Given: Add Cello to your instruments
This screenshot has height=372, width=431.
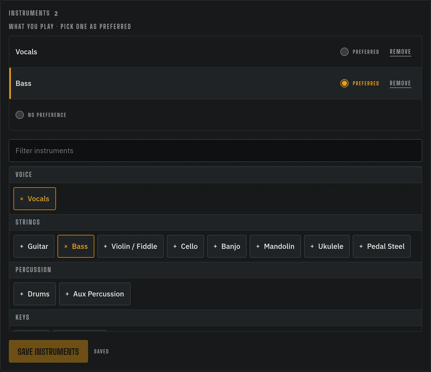Looking at the screenshot, I should (x=185, y=246).
